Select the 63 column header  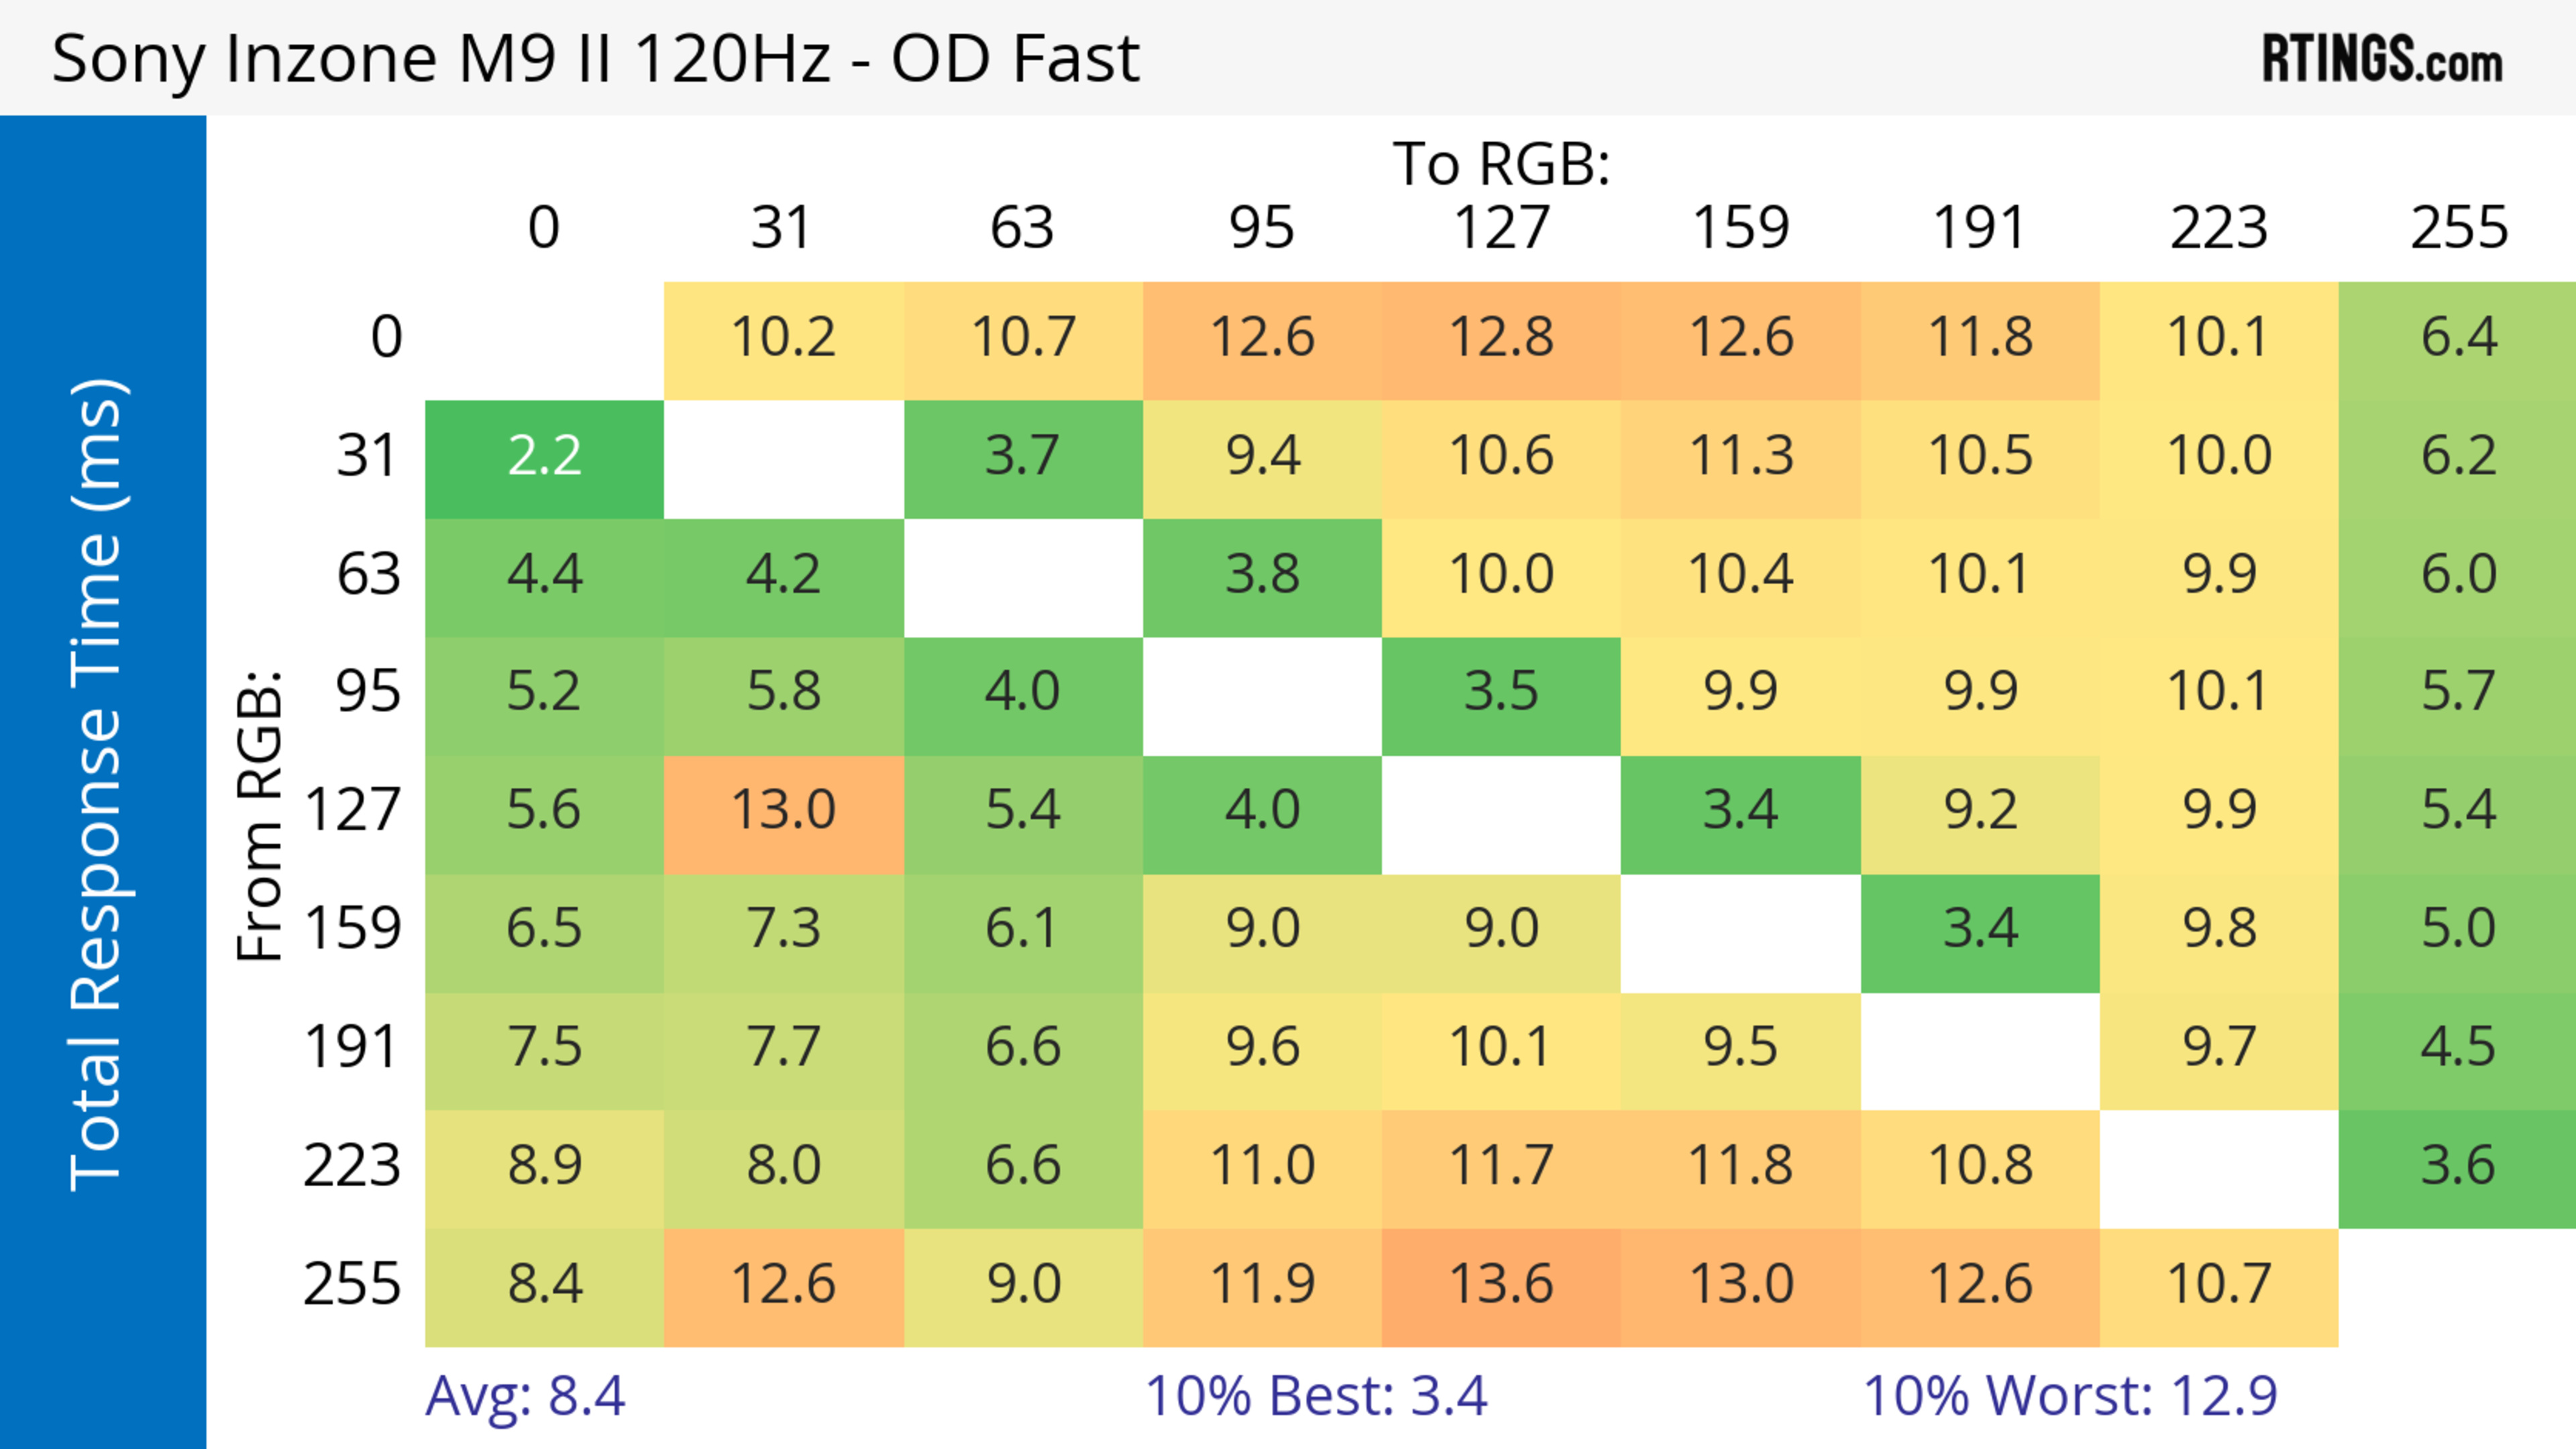[x=1022, y=228]
